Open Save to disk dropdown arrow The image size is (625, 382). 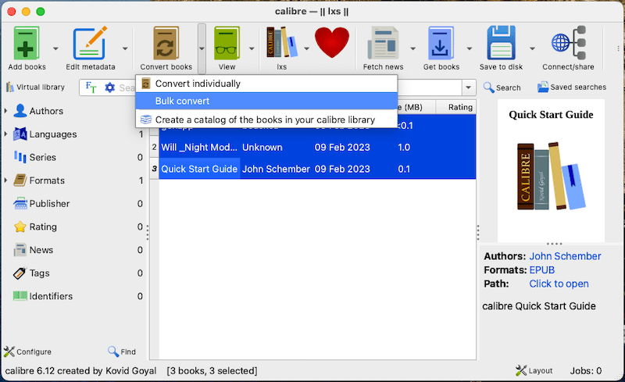pyautogui.click(x=532, y=48)
